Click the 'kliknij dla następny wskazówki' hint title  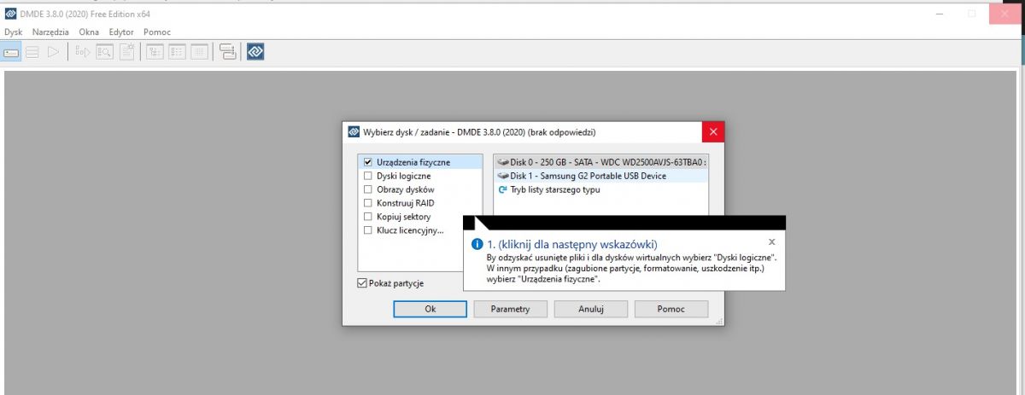click(x=571, y=244)
